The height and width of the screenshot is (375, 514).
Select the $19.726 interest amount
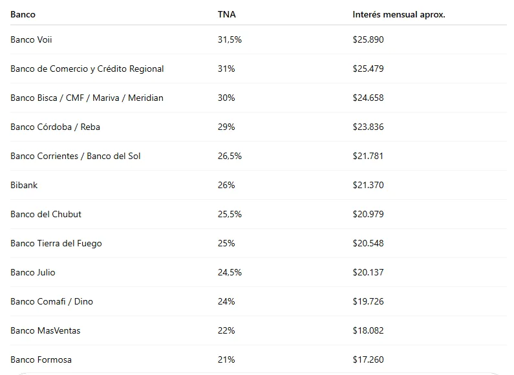click(368, 301)
